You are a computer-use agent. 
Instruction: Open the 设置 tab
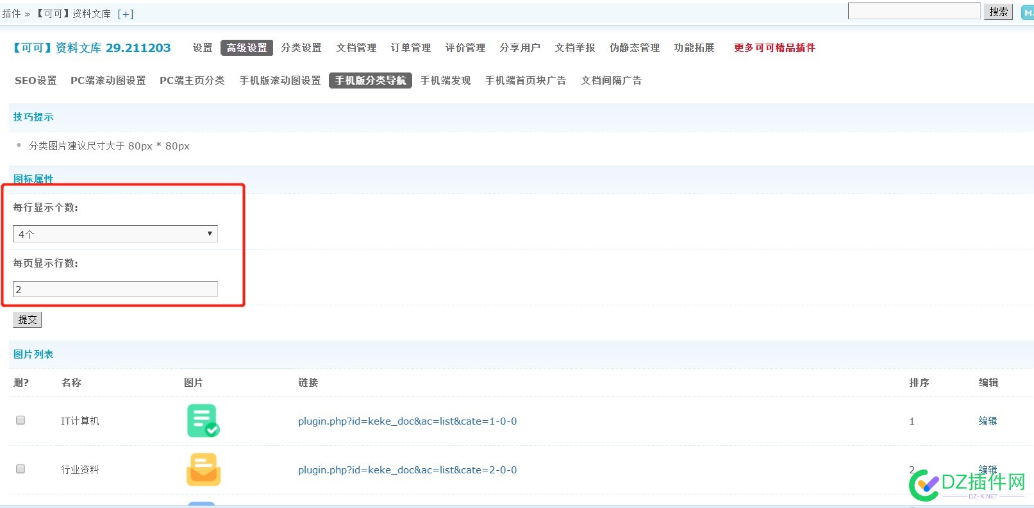203,48
